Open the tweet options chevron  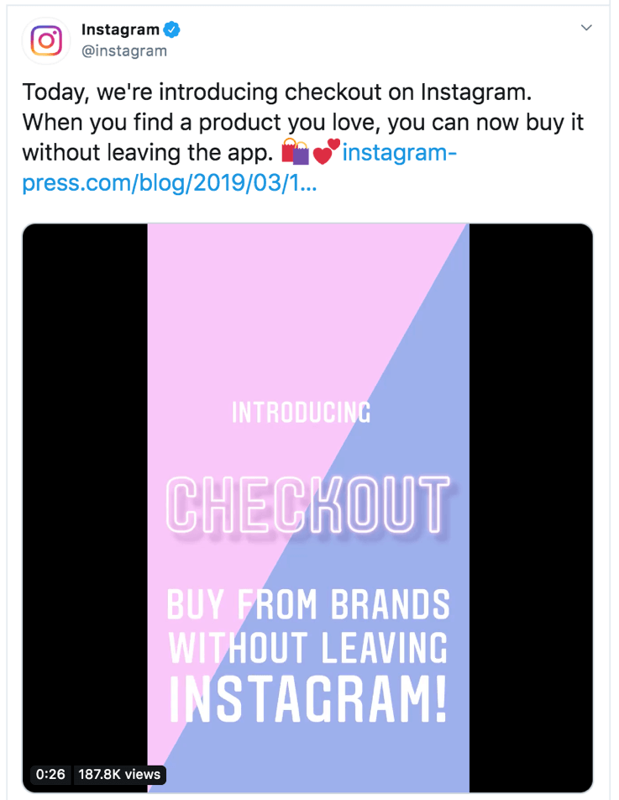tap(587, 29)
